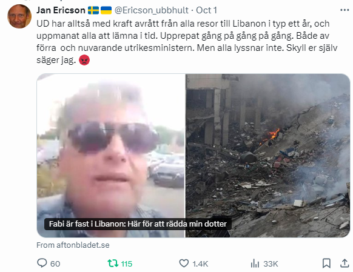View post analytics bar chart icon

pyautogui.click(x=255, y=264)
